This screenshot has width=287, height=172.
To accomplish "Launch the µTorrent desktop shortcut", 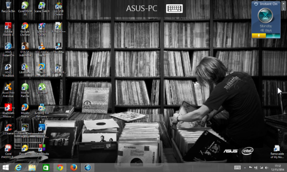I will click(42, 89).
